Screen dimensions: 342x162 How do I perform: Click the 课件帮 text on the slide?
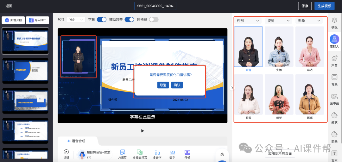pos(113,100)
